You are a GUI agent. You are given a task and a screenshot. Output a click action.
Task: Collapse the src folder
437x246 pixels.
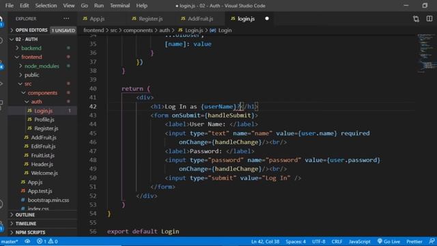click(x=28, y=84)
